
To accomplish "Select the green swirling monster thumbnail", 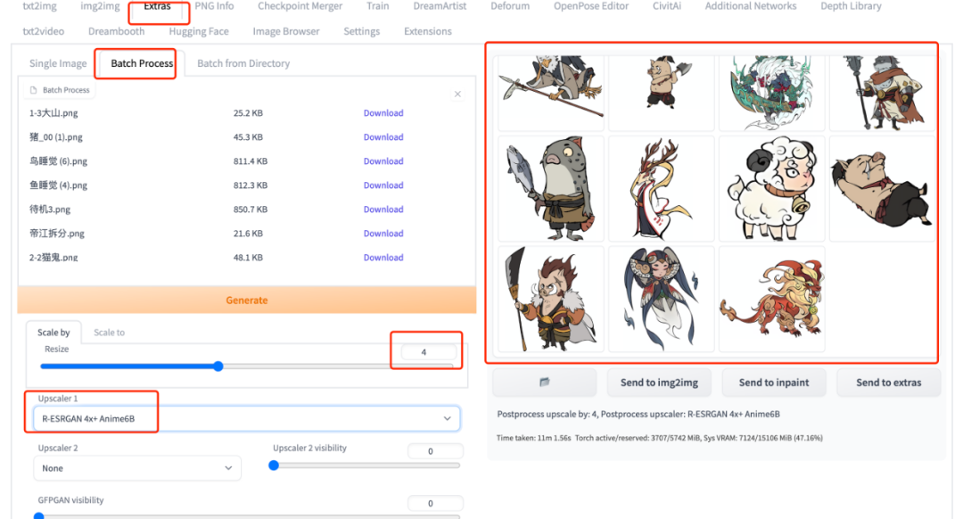I will coord(772,93).
